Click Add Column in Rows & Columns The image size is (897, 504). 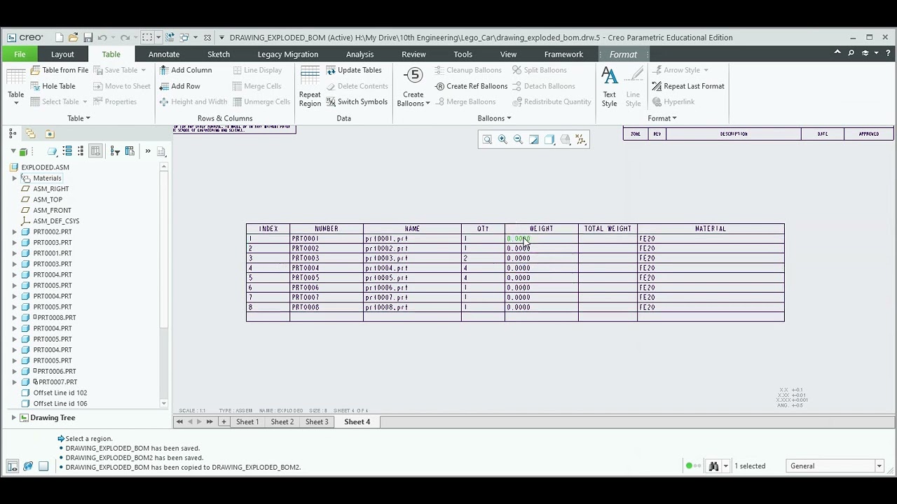185,70
